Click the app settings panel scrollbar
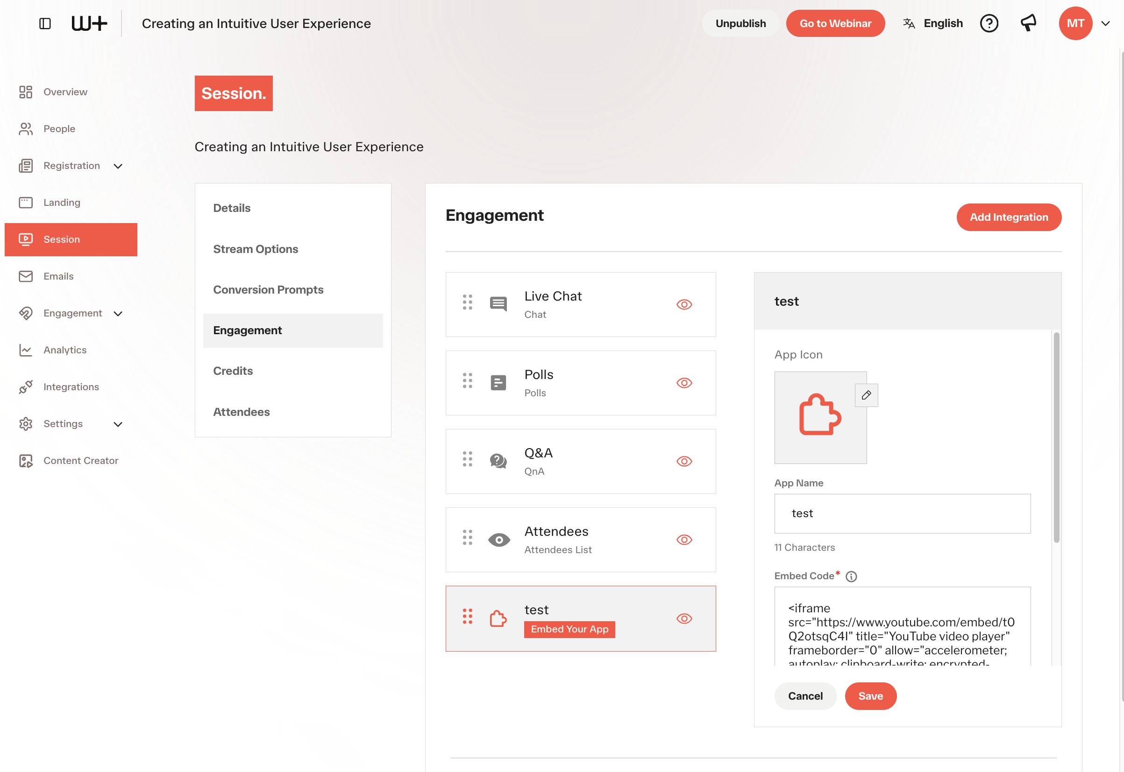Image resolution: width=1124 pixels, height=772 pixels. click(x=1056, y=437)
